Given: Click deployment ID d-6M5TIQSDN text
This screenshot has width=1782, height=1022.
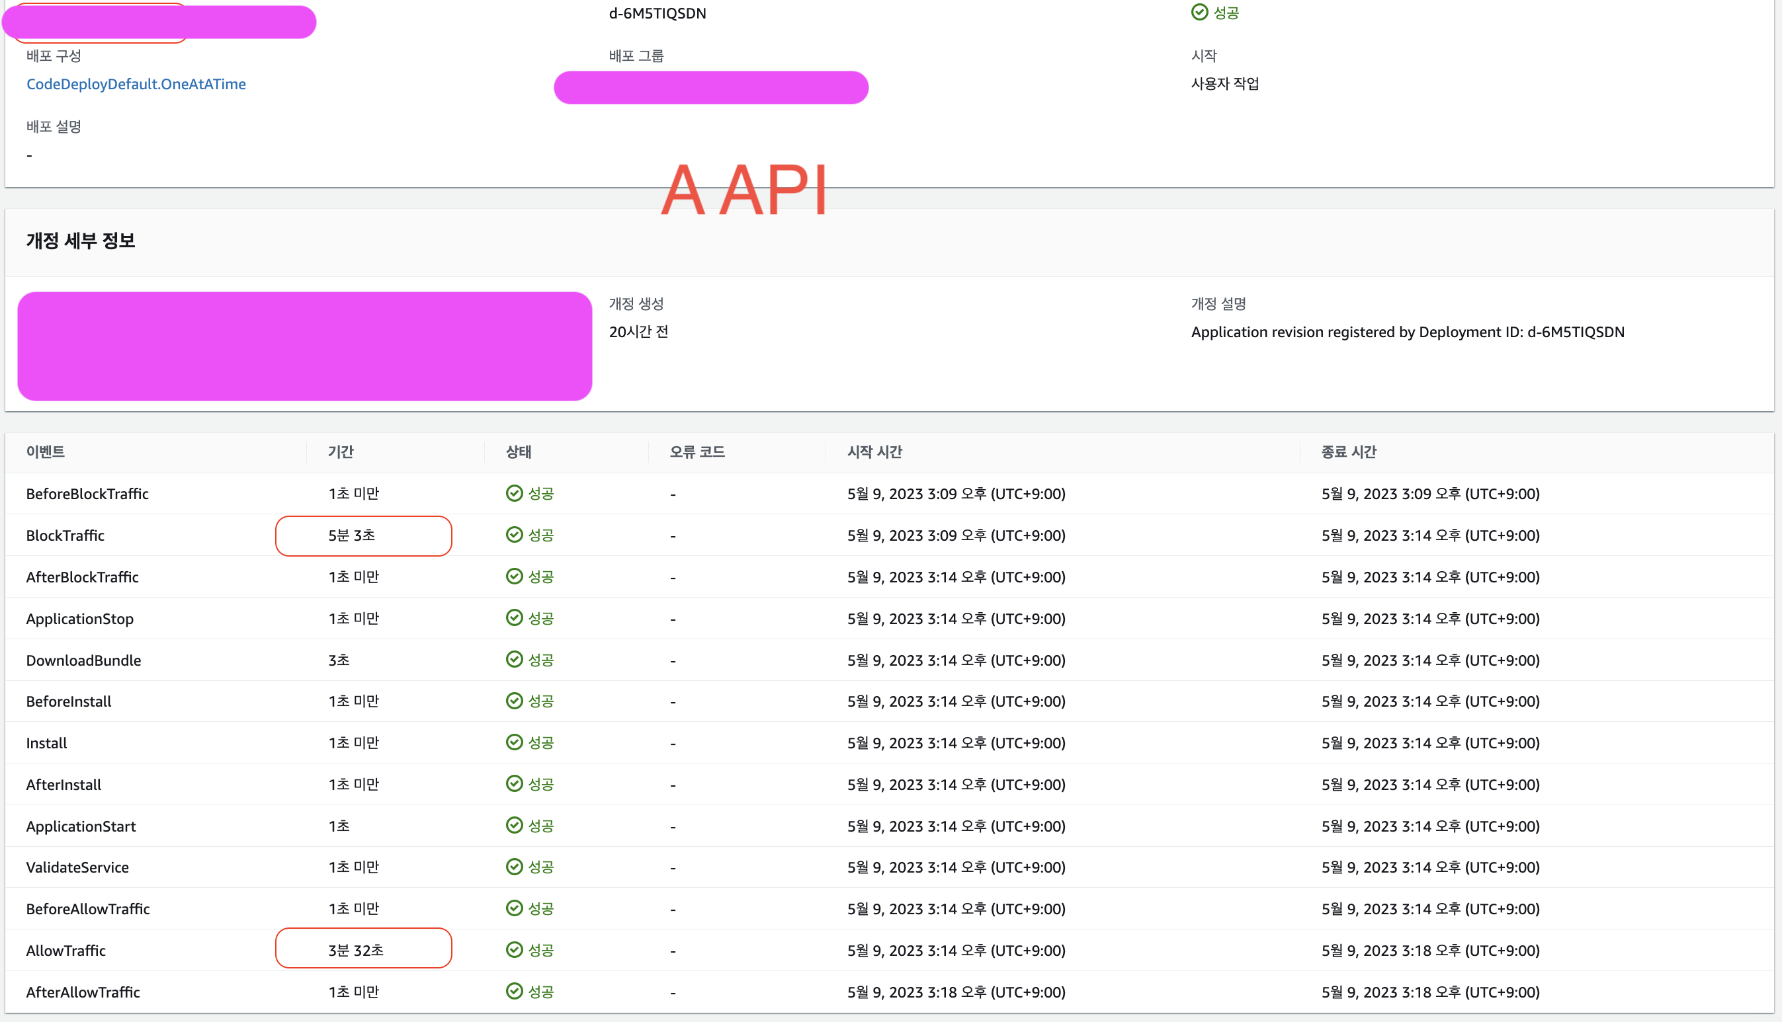Looking at the screenshot, I should pos(658,13).
